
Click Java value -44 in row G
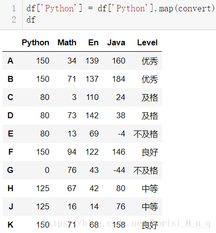coord(119,170)
